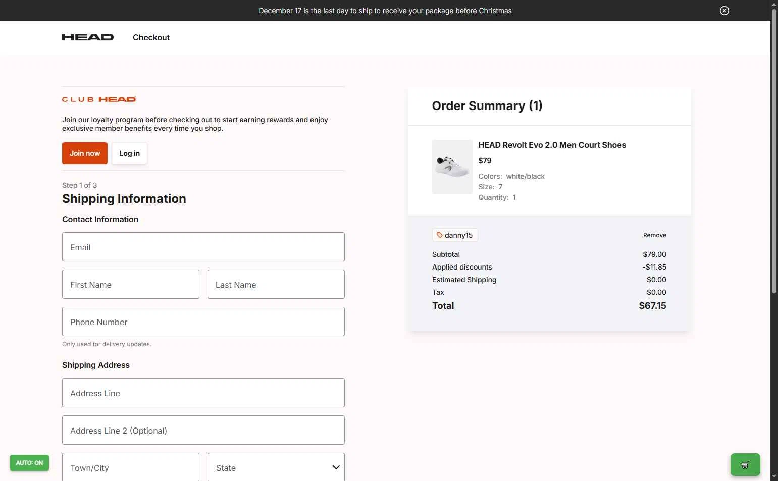Focus the Last Name field
The image size is (778, 481).
pyautogui.click(x=276, y=284)
